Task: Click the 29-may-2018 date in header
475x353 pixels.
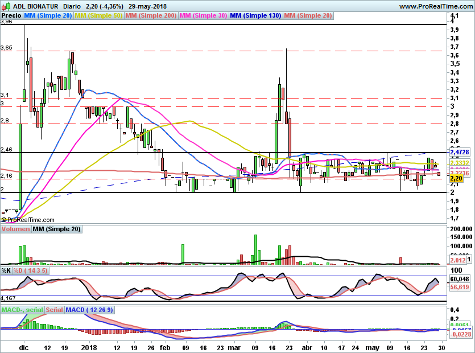Action: (x=147, y=6)
